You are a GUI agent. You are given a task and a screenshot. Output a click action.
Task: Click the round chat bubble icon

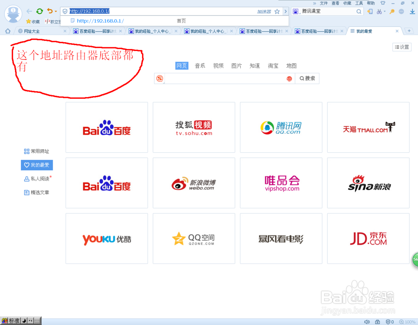[401, 11]
